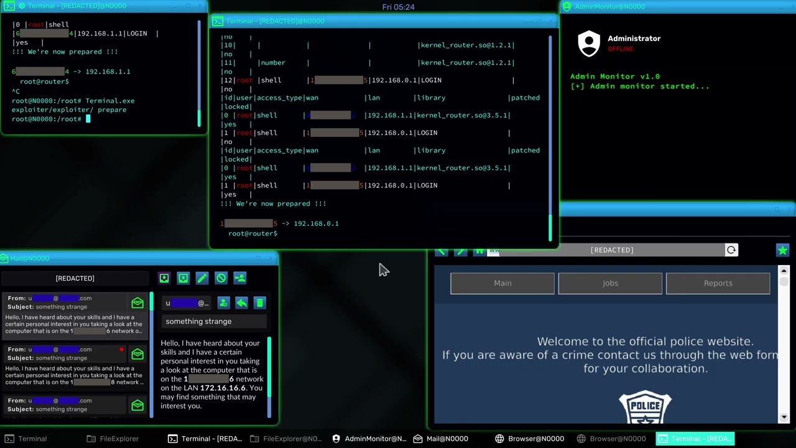Viewport: 796px width, 448px height.
Task: Click the center terminal scrollbar
Action: (550, 138)
